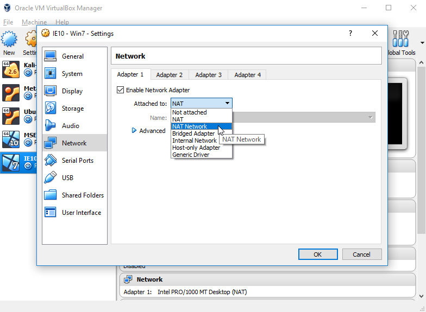Viewport: 426px width, 312px height.
Task: Open the General settings category
Action: (x=72, y=56)
